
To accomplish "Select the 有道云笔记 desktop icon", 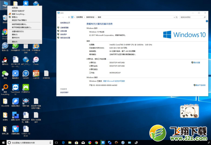I will coord(15,103).
